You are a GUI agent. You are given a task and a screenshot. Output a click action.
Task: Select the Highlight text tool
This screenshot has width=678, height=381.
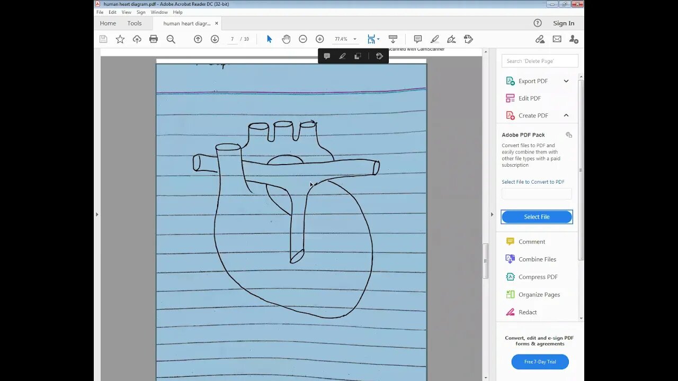tap(435, 39)
